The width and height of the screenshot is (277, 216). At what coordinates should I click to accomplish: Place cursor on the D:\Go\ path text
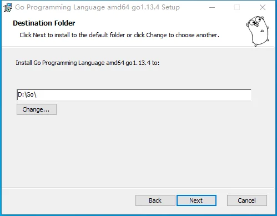27,95
